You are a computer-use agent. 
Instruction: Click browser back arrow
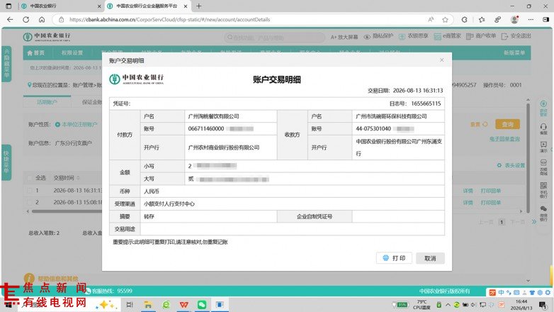click(10, 19)
